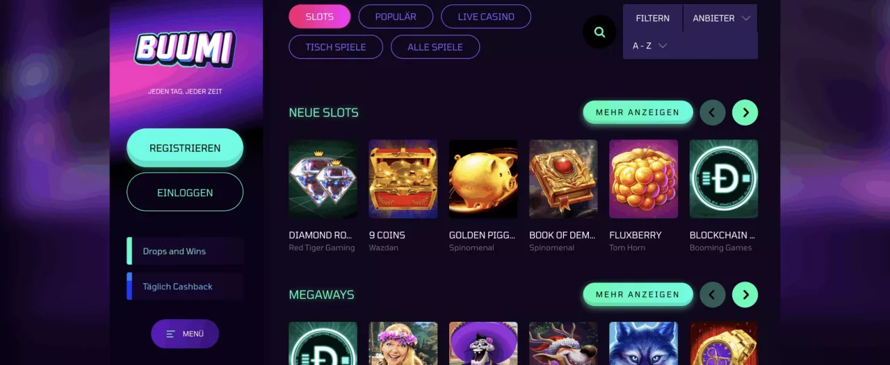The height and width of the screenshot is (365, 890).
Task: Open the Menü hamburger button
Action: coord(185,334)
